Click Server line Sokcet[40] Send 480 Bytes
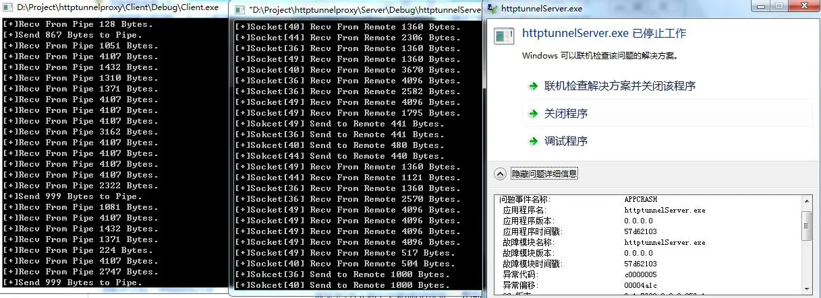821x298 pixels. 339,145
